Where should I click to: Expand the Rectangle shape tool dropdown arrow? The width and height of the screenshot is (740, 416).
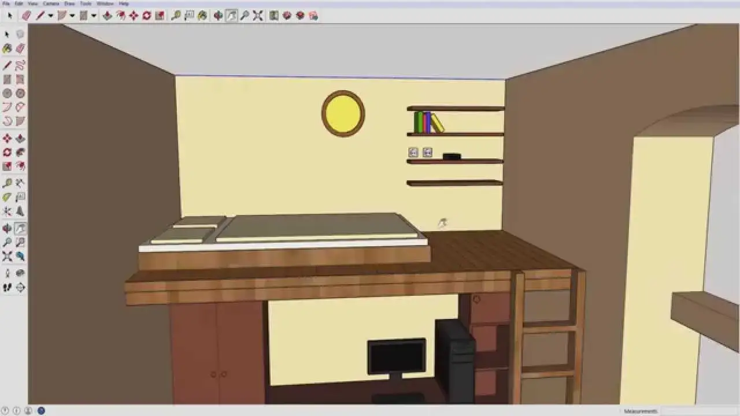coord(93,16)
